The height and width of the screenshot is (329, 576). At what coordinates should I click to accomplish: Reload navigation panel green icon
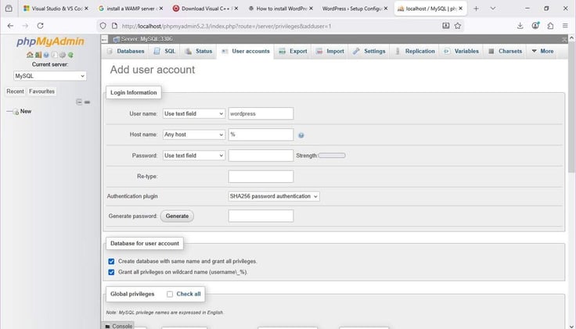coord(70,55)
